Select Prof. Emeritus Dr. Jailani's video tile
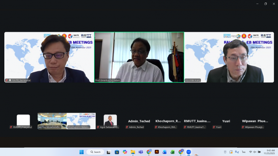This screenshot has width=278, height=156. point(139,57)
